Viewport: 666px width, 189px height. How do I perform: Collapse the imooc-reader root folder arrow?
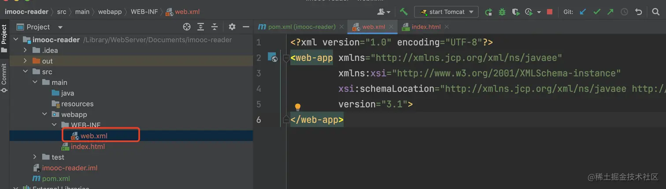(16, 40)
